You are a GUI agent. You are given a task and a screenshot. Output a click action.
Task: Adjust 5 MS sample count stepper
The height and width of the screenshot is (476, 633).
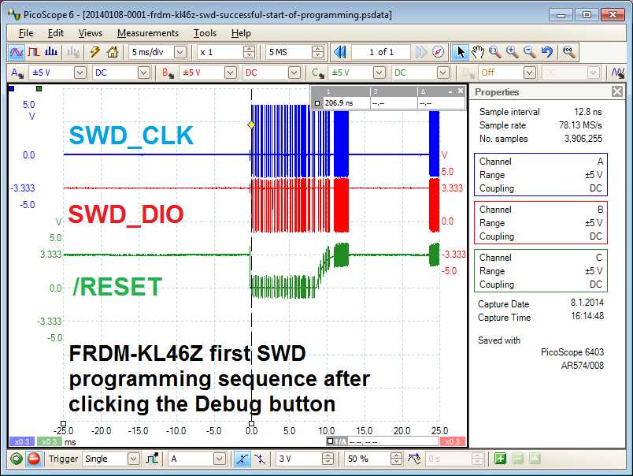coord(318,52)
